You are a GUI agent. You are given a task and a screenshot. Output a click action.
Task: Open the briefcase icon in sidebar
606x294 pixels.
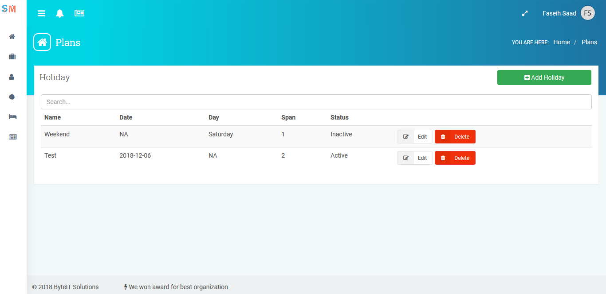pyautogui.click(x=12, y=57)
